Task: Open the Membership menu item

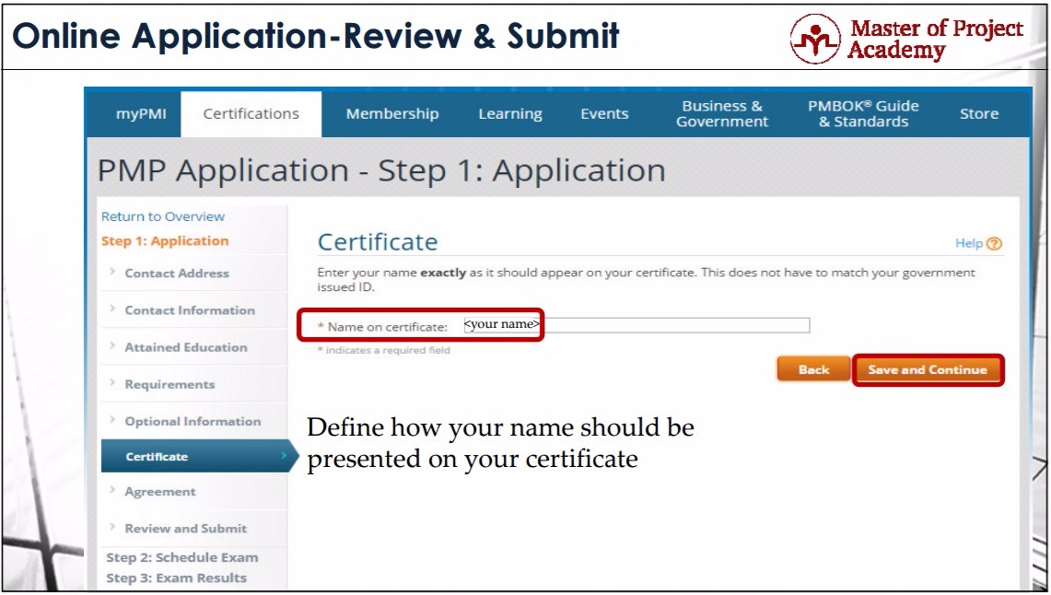Action: click(392, 114)
